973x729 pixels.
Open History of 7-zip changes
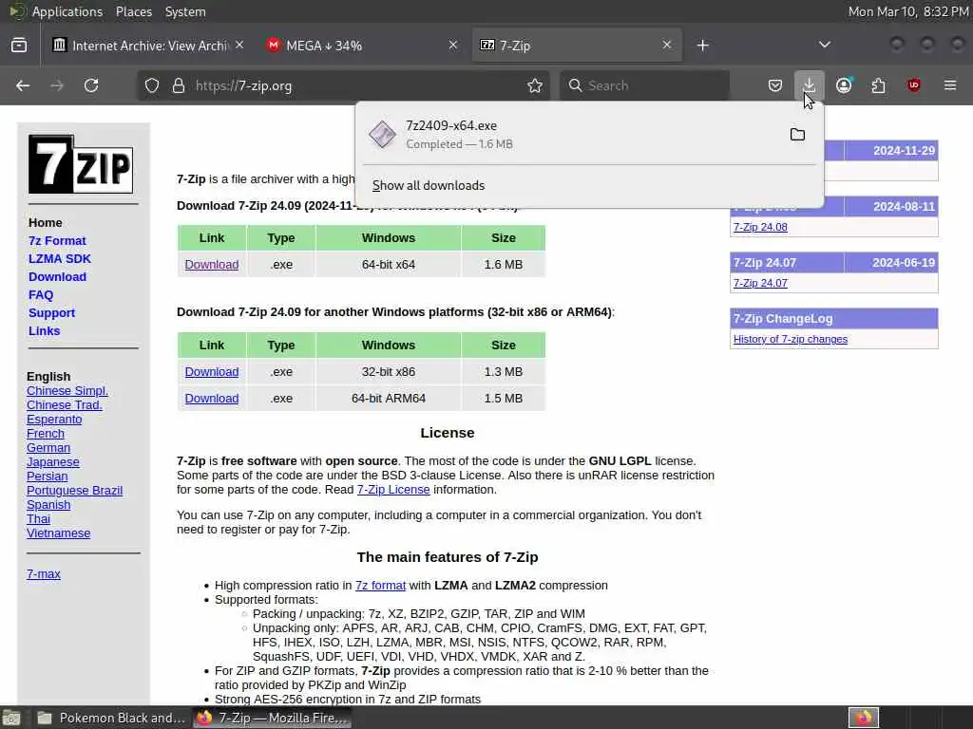pos(791,340)
